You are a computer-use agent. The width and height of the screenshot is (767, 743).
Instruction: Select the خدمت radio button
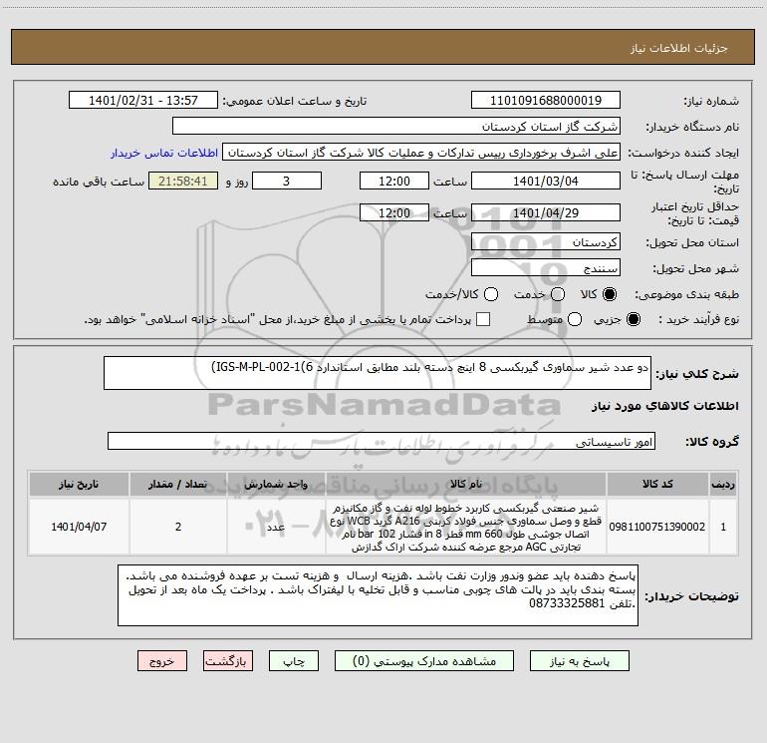pos(558,294)
